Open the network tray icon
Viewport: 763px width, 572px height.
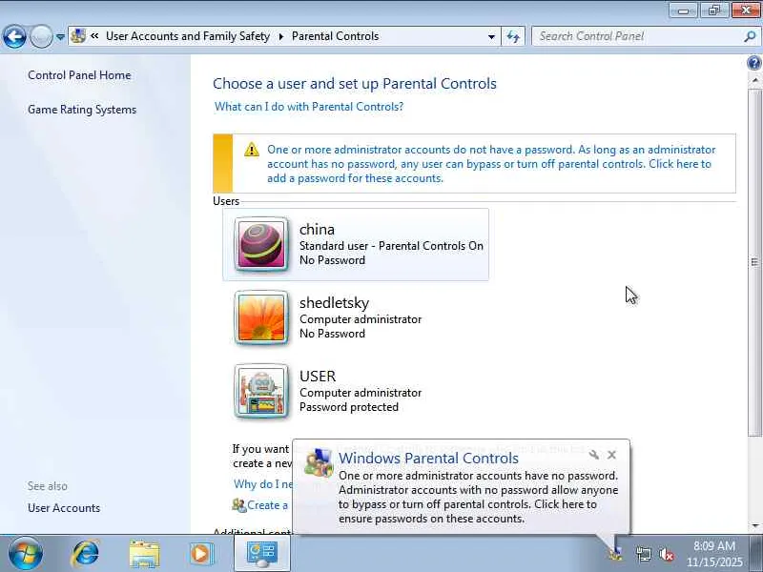point(643,554)
